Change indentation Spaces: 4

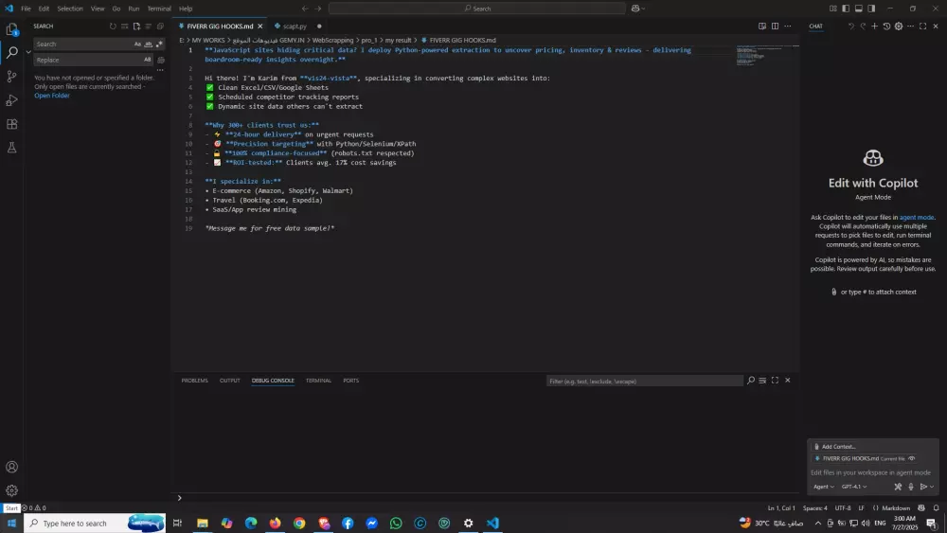coord(815,507)
